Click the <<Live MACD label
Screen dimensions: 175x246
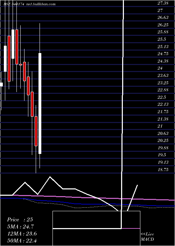[x=147, y=237]
